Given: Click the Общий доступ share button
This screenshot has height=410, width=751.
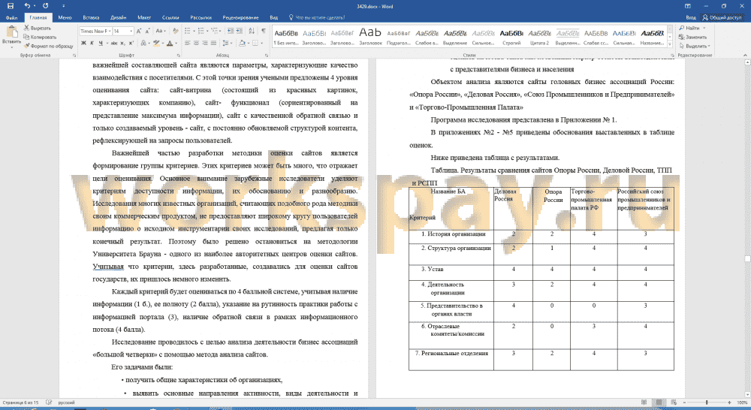Looking at the screenshot, I should [x=722, y=18].
